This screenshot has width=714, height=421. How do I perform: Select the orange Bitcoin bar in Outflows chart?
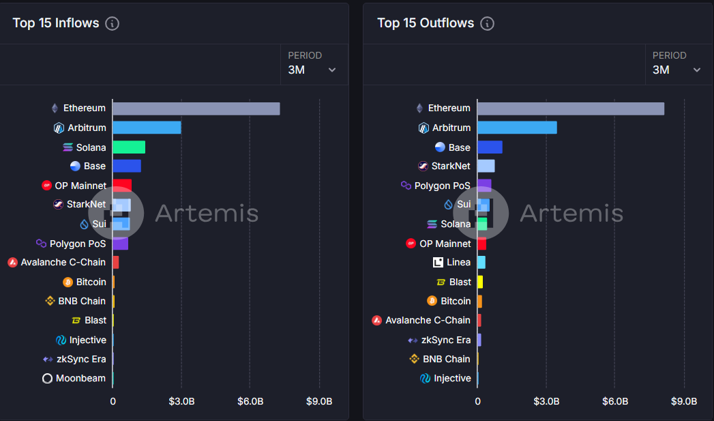(479, 301)
